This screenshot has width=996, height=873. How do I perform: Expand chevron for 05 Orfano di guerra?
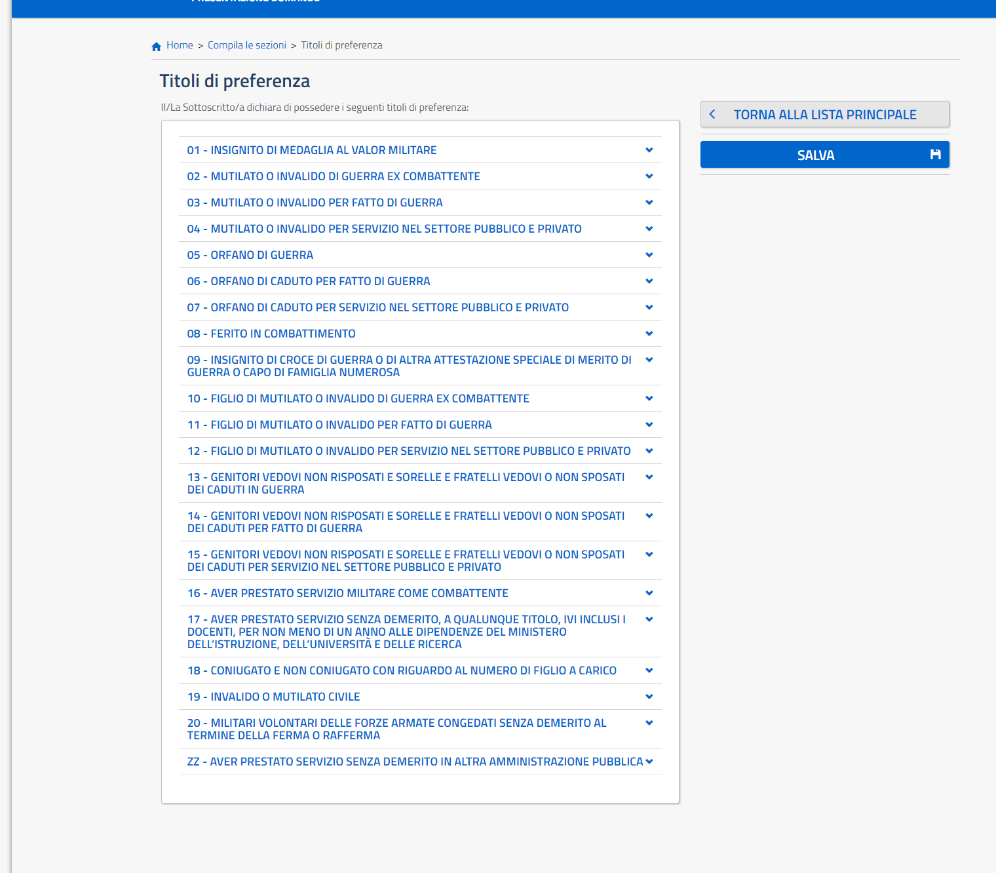click(x=649, y=255)
